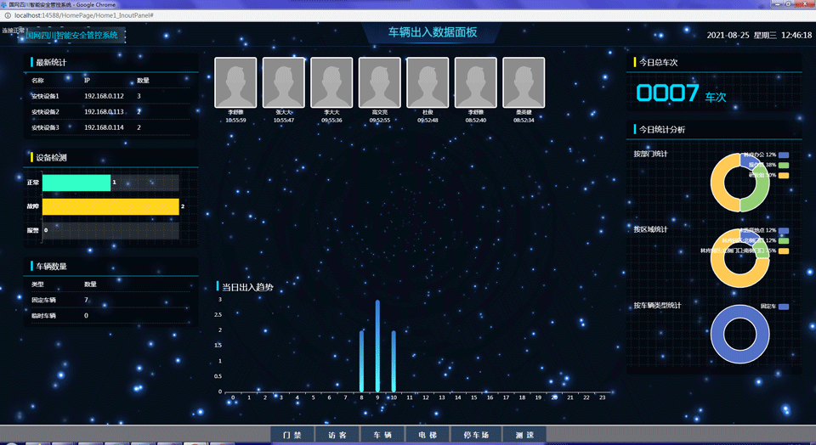Go to the 电梯 tab
This screenshot has height=445, width=816.
428,435
